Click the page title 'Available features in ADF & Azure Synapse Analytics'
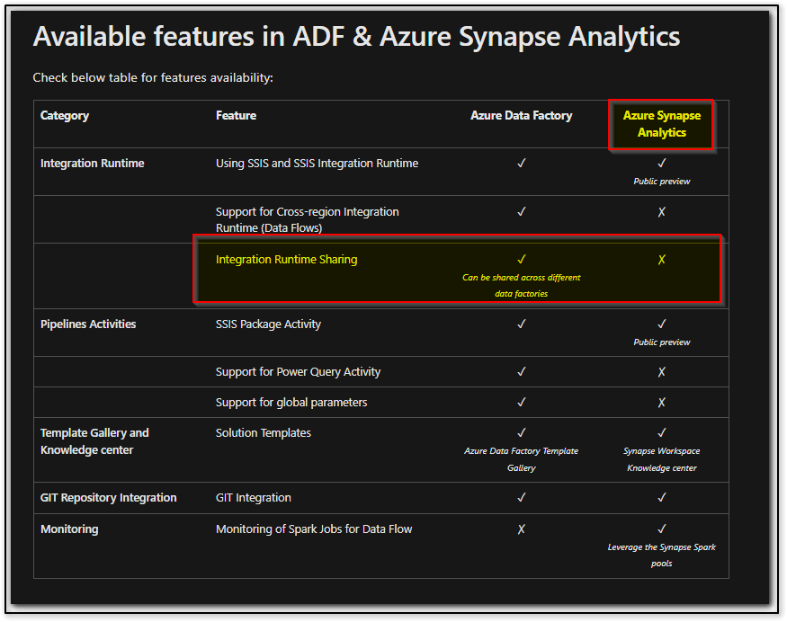This screenshot has height=622, width=787. point(356,37)
